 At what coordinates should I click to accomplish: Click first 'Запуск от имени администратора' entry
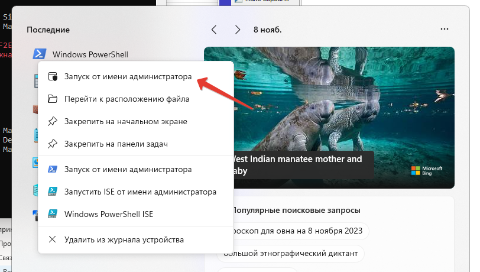(x=135, y=77)
